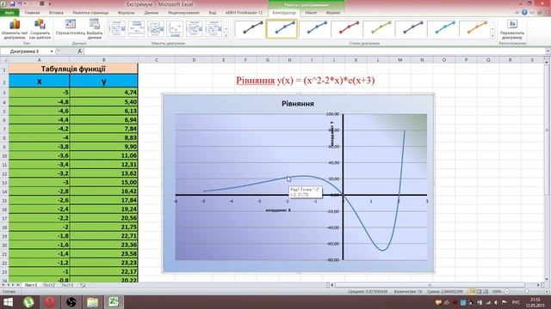This screenshot has width=551, height=309.
Task: Click cell with value 23,58
Action: point(103,254)
